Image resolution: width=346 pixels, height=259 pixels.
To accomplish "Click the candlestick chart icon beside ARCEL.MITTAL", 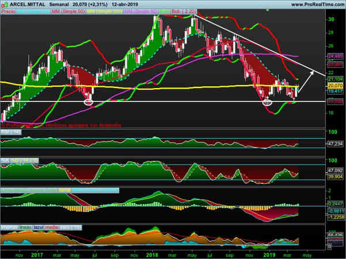I will [x=5, y=5].
